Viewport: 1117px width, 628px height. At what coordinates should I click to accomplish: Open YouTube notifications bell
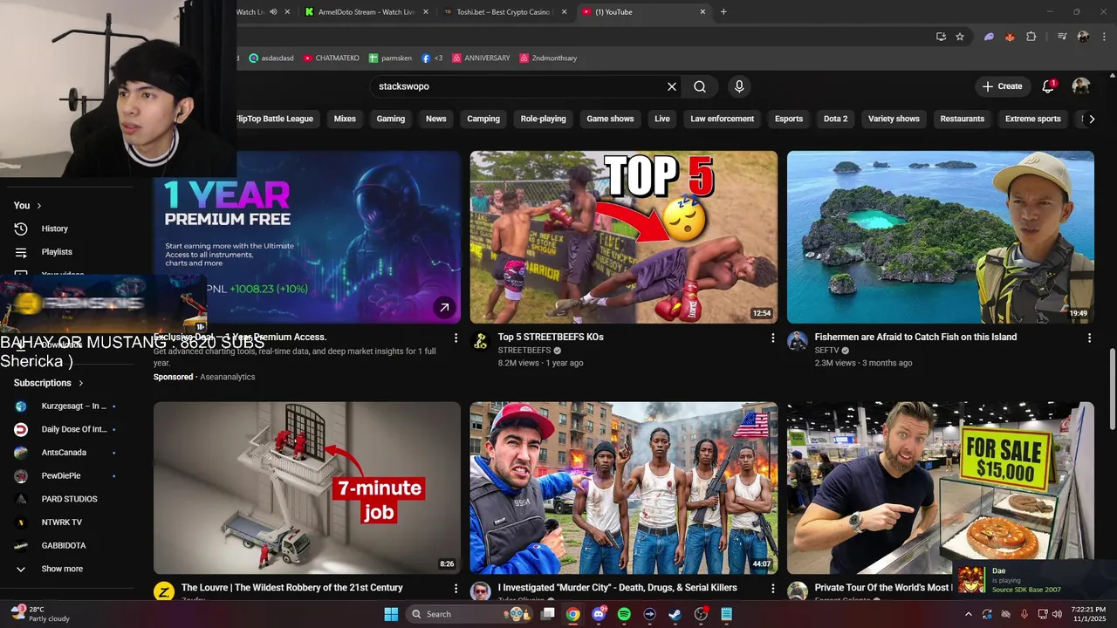tap(1048, 86)
